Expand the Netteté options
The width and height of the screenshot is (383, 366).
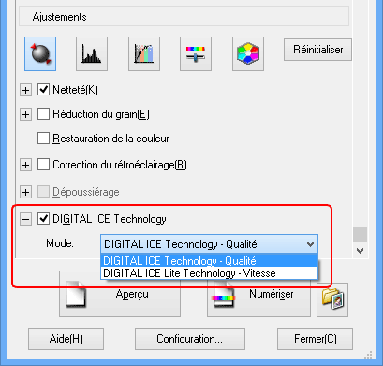coord(25,91)
